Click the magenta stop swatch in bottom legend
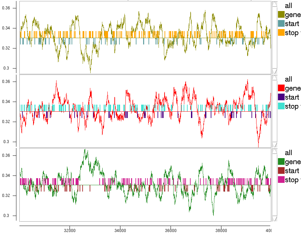The height and width of the screenshot is (234, 301). [x=281, y=180]
